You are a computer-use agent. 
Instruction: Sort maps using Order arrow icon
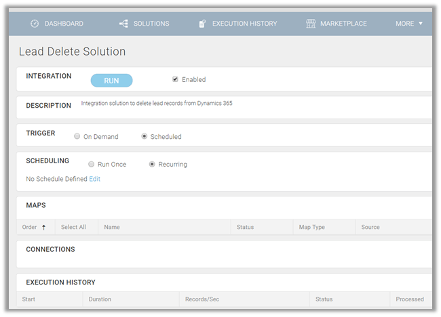tap(44, 228)
